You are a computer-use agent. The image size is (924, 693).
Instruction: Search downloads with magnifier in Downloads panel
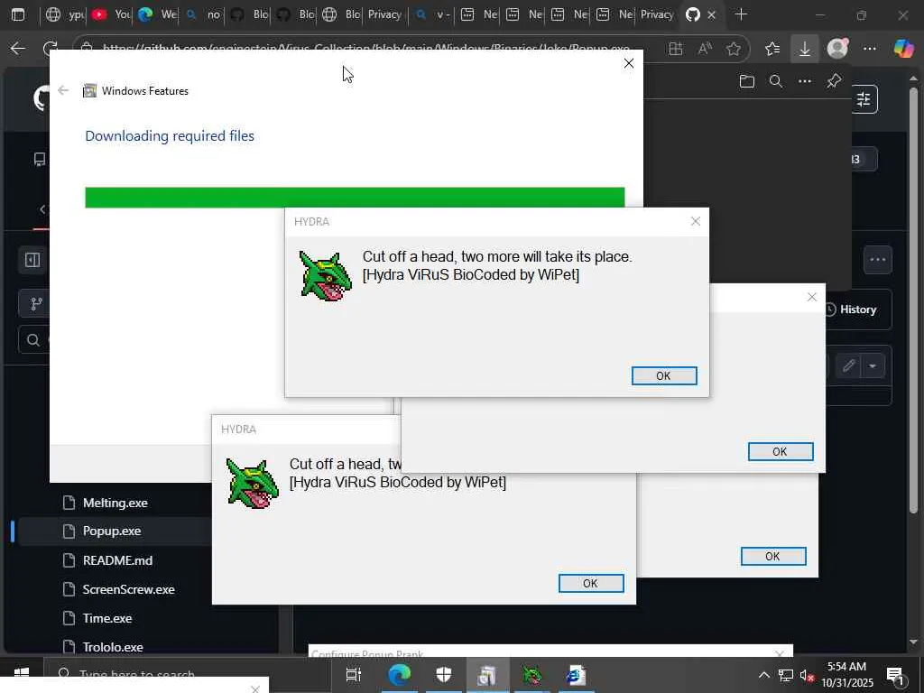coord(776,81)
